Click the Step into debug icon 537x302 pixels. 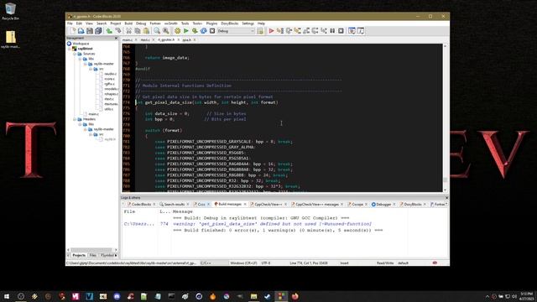tap(298, 31)
